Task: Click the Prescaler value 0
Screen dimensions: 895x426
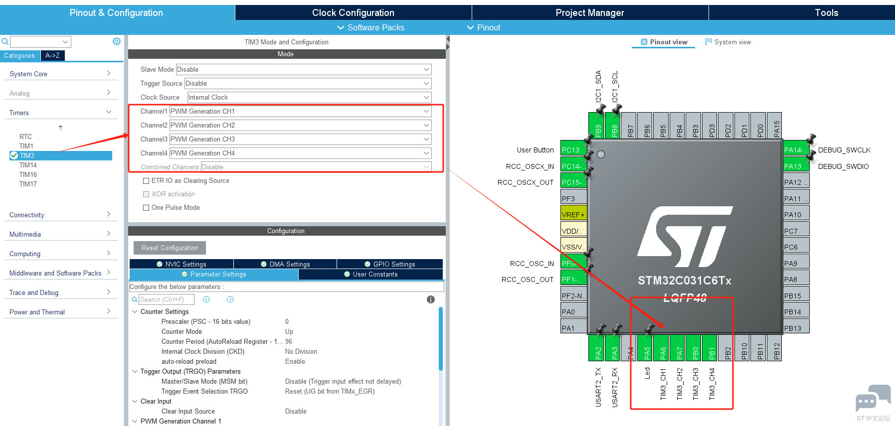Action: pos(287,322)
